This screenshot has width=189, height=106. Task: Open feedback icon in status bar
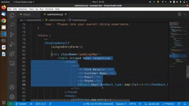pos(179,104)
